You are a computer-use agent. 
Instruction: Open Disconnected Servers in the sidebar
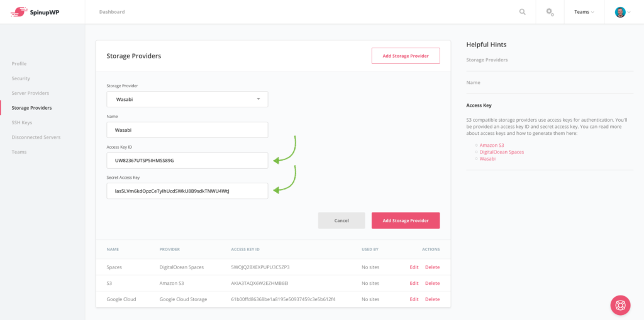36,137
